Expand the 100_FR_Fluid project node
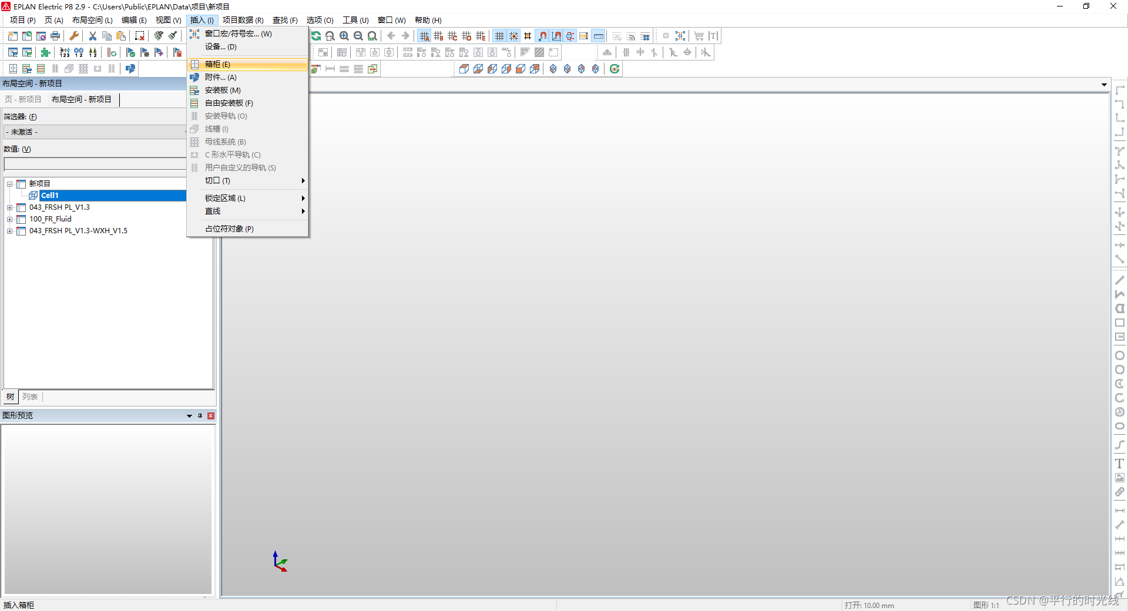The height and width of the screenshot is (611, 1128). pos(9,219)
